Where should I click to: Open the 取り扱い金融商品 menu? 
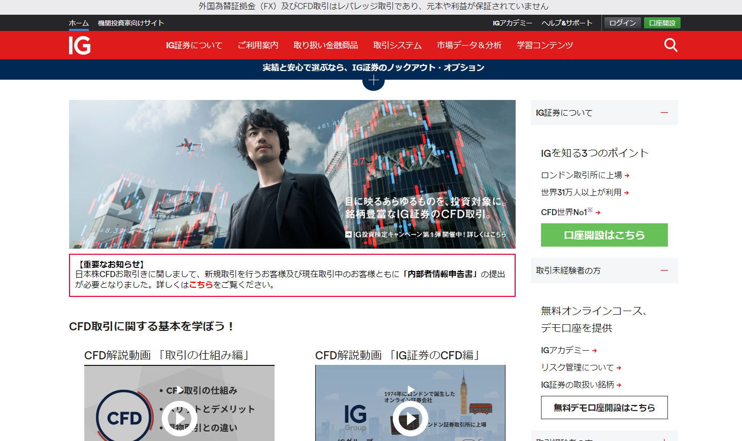[325, 45]
